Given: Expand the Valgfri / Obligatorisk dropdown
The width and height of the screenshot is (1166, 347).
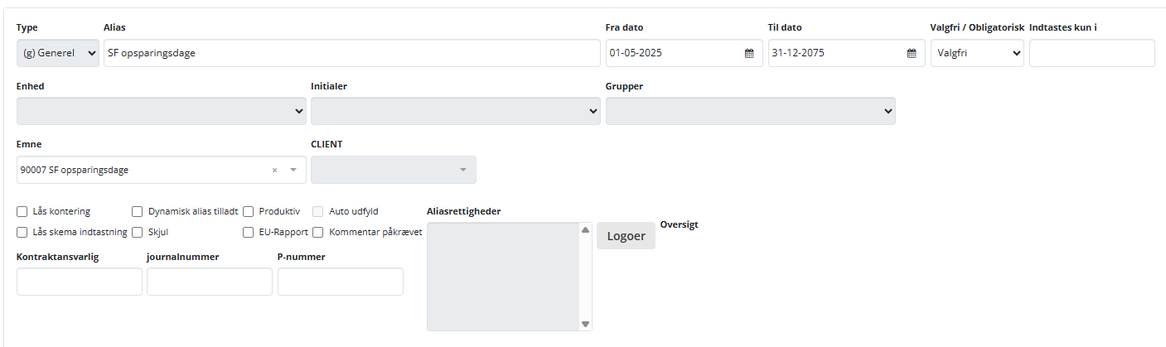Looking at the screenshot, I should click(x=977, y=53).
